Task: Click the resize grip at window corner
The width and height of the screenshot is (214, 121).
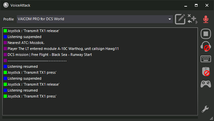Action: click(211, 119)
